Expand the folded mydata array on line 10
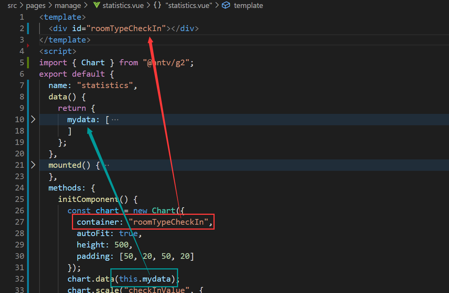The image size is (449, 293). click(33, 120)
